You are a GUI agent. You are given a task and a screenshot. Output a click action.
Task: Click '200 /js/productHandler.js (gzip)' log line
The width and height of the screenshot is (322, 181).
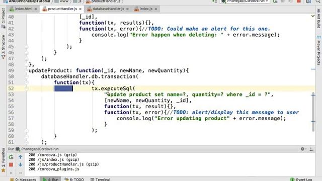click(x=64, y=164)
